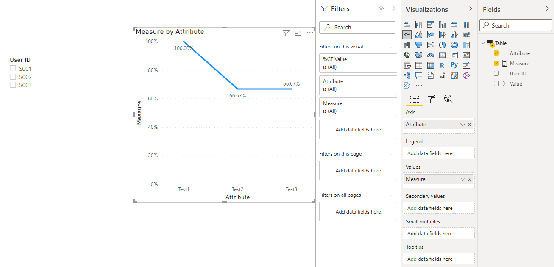The height and width of the screenshot is (267, 554).
Task: Select the Matrix visual icon
Action: (x=431, y=65)
